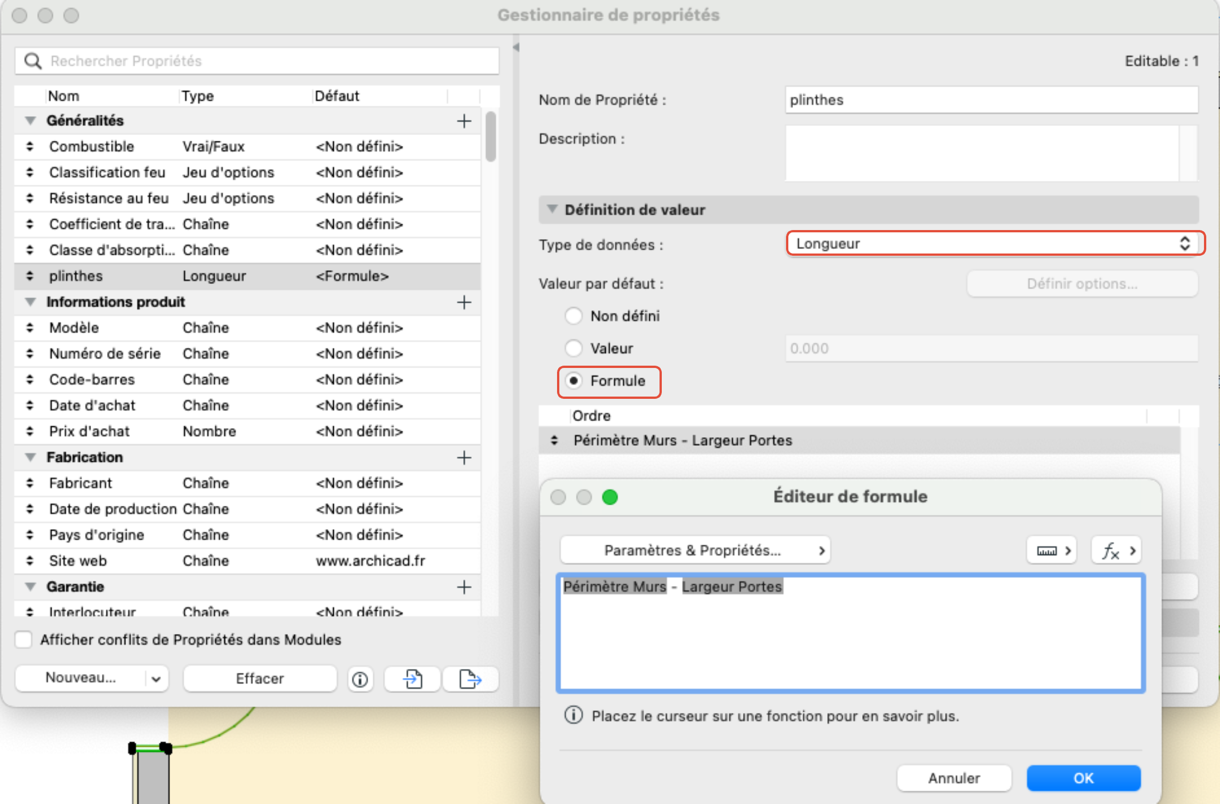The width and height of the screenshot is (1220, 804).
Task: Add a property to Informations produit group
Action: tap(464, 302)
